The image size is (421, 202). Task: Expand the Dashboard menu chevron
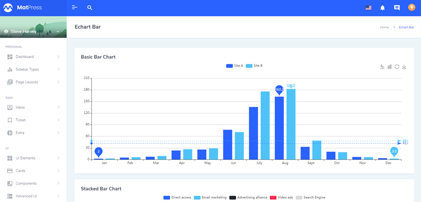[58, 57]
